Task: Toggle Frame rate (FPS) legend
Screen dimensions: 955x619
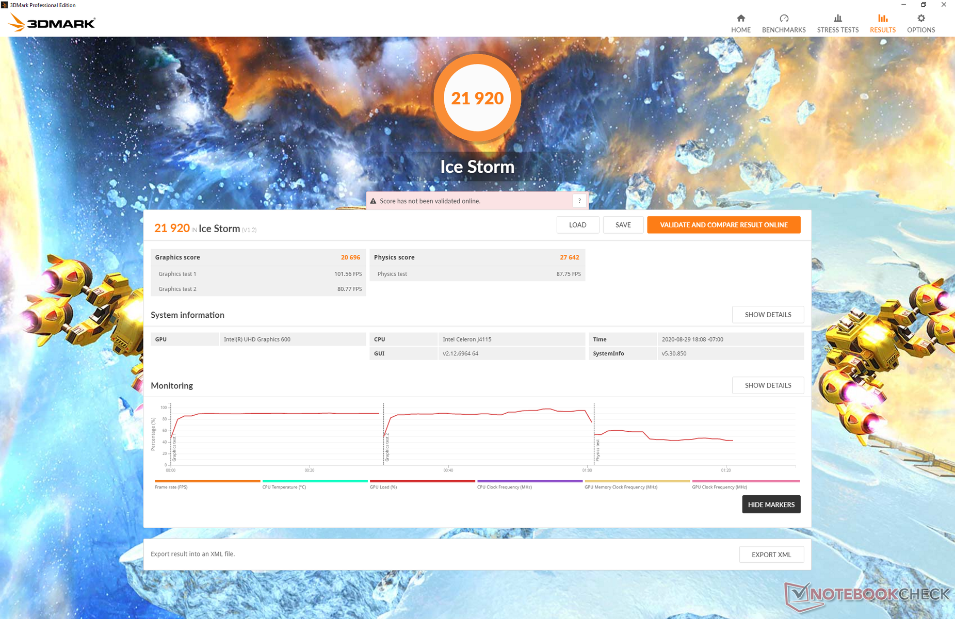Action: point(207,484)
